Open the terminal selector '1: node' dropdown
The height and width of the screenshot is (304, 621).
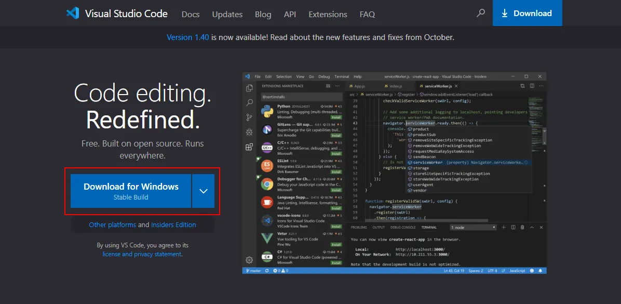click(473, 228)
